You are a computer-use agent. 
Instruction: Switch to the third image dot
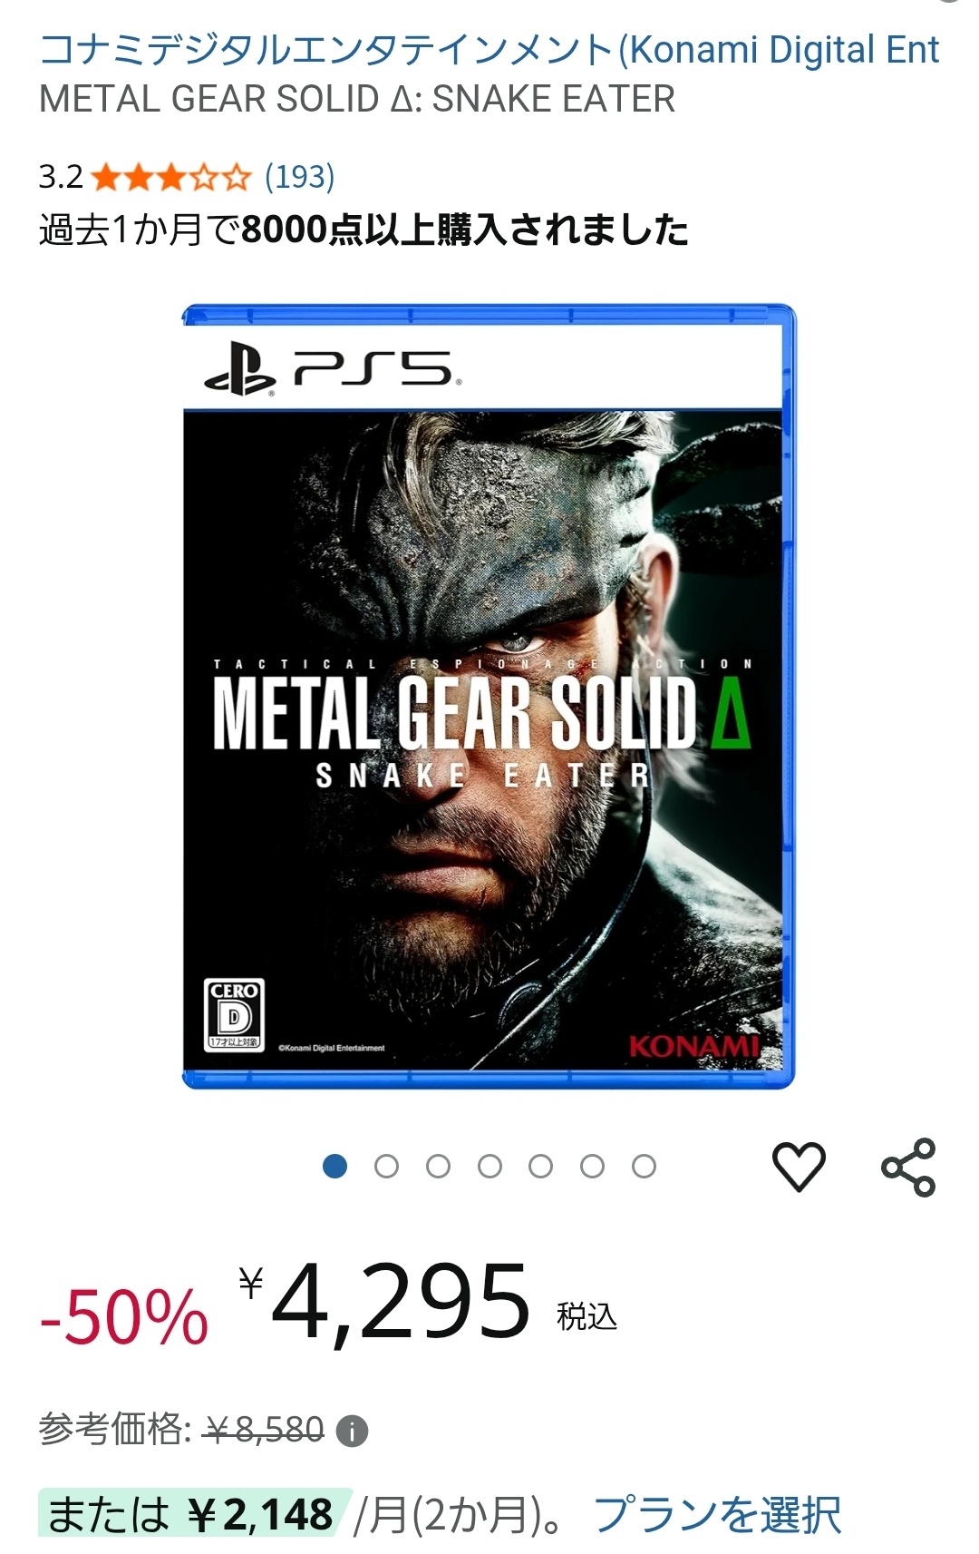point(439,1167)
